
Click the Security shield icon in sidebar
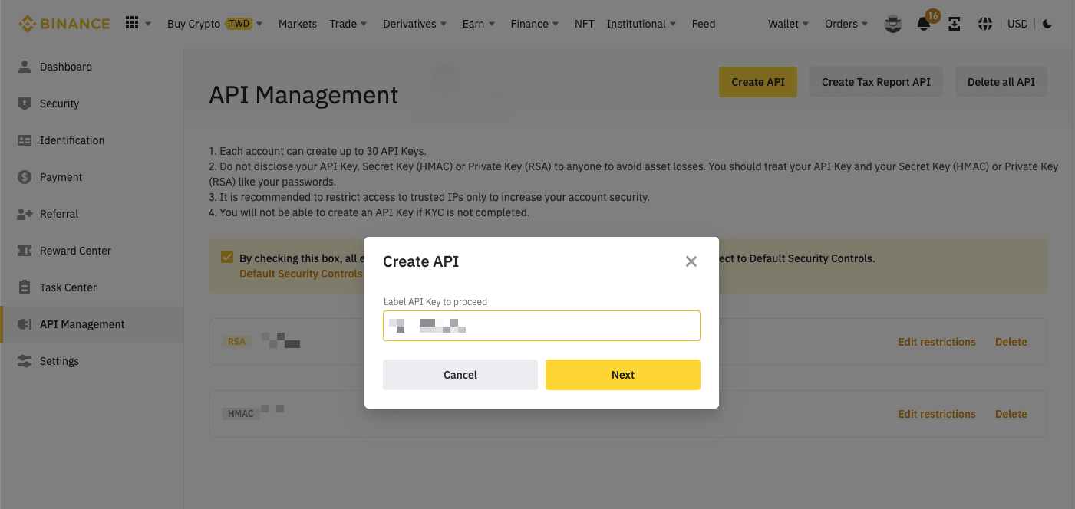[25, 103]
